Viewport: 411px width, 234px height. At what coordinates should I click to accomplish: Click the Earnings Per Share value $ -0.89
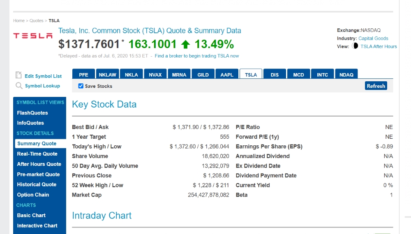[x=384, y=147]
